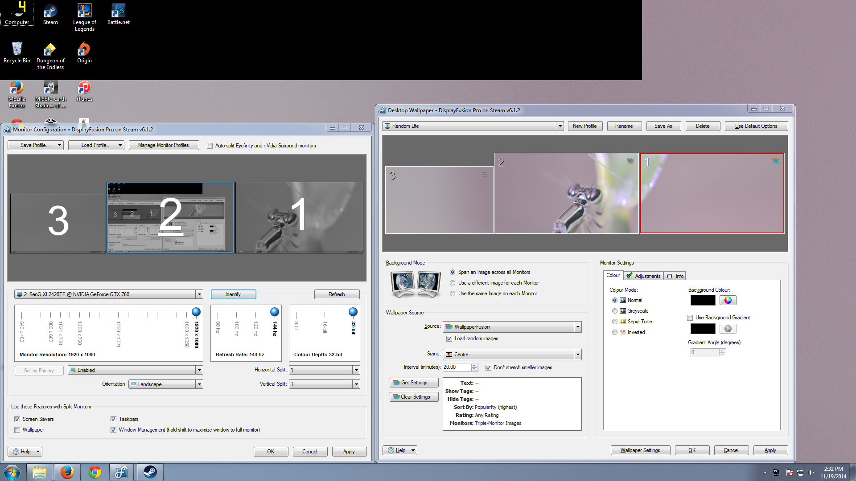Choose Use a different Image for each Monitor
This screenshot has height=481, width=856.
tap(453, 283)
